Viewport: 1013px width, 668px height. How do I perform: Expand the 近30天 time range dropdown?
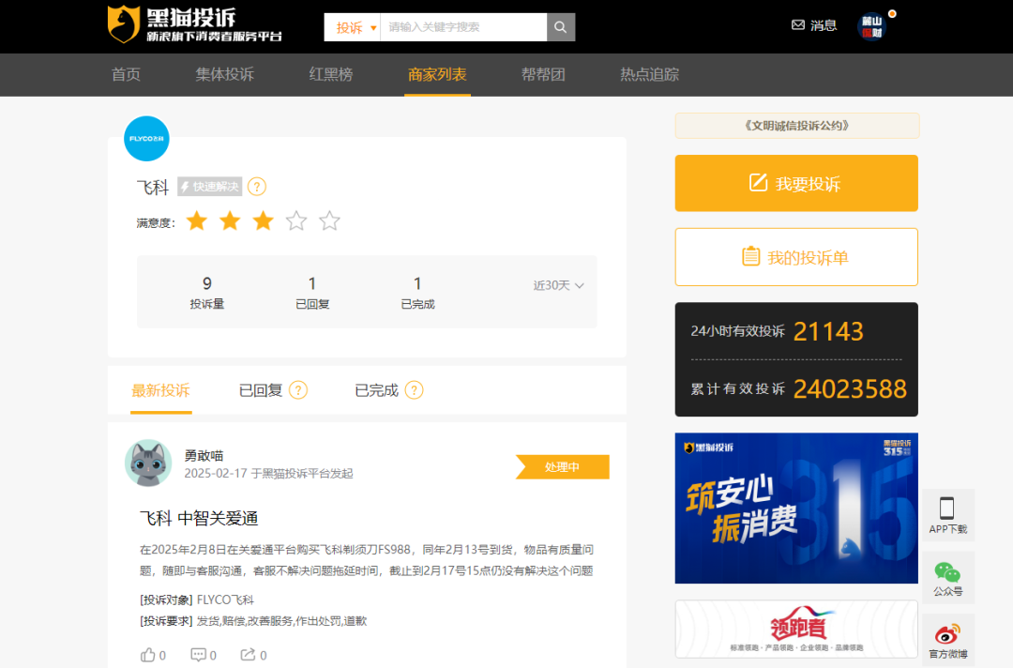coord(559,285)
